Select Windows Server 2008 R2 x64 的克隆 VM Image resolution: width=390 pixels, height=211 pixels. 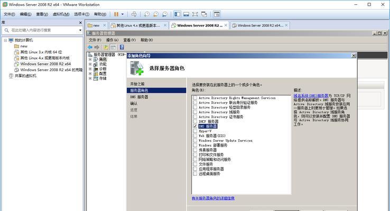[51, 70]
